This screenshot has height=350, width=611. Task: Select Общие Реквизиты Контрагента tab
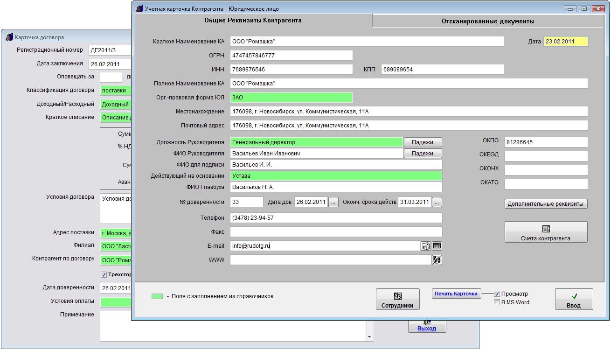point(253,21)
